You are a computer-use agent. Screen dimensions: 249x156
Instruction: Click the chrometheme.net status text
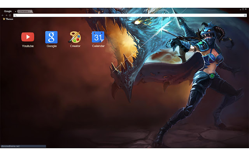pos(11,146)
